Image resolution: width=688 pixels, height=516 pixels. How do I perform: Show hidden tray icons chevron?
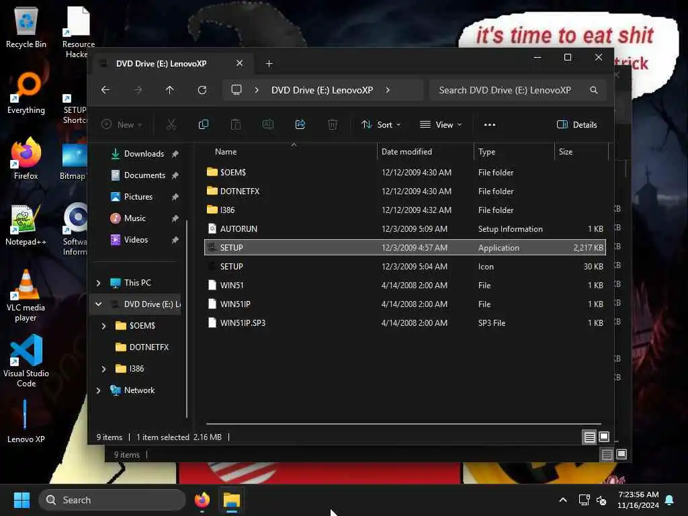[563, 500]
